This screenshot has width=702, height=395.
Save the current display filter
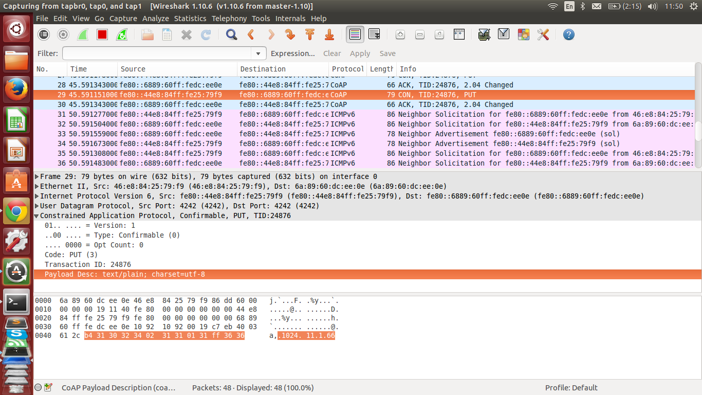tap(387, 53)
